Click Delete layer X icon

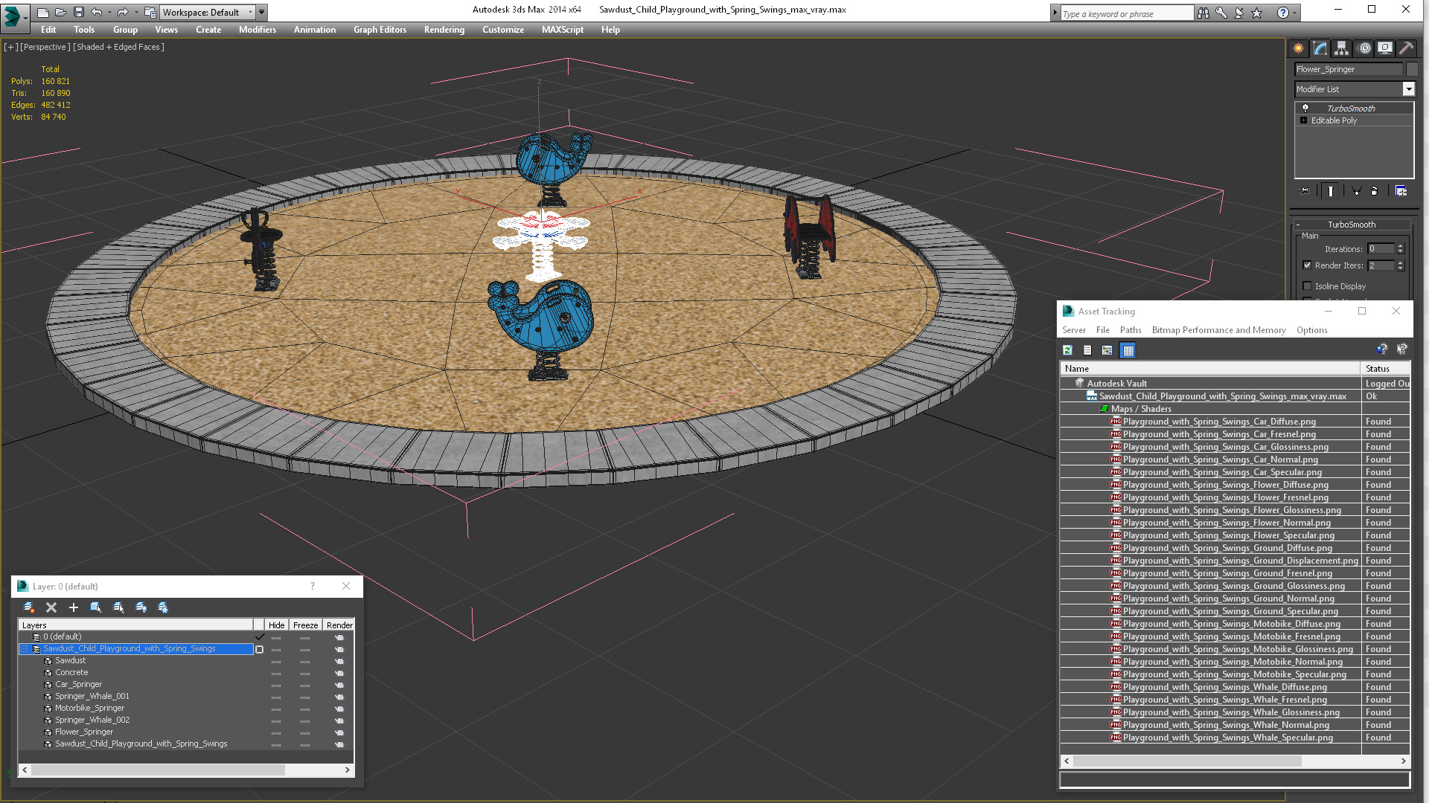tap(51, 607)
